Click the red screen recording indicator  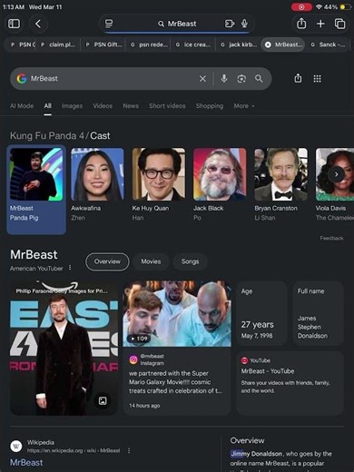point(301,7)
